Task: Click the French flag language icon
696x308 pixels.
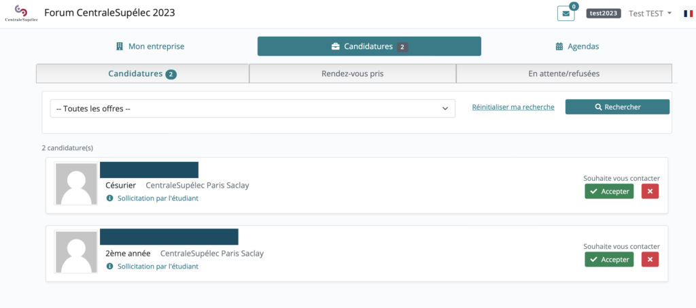Action: coord(688,14)
